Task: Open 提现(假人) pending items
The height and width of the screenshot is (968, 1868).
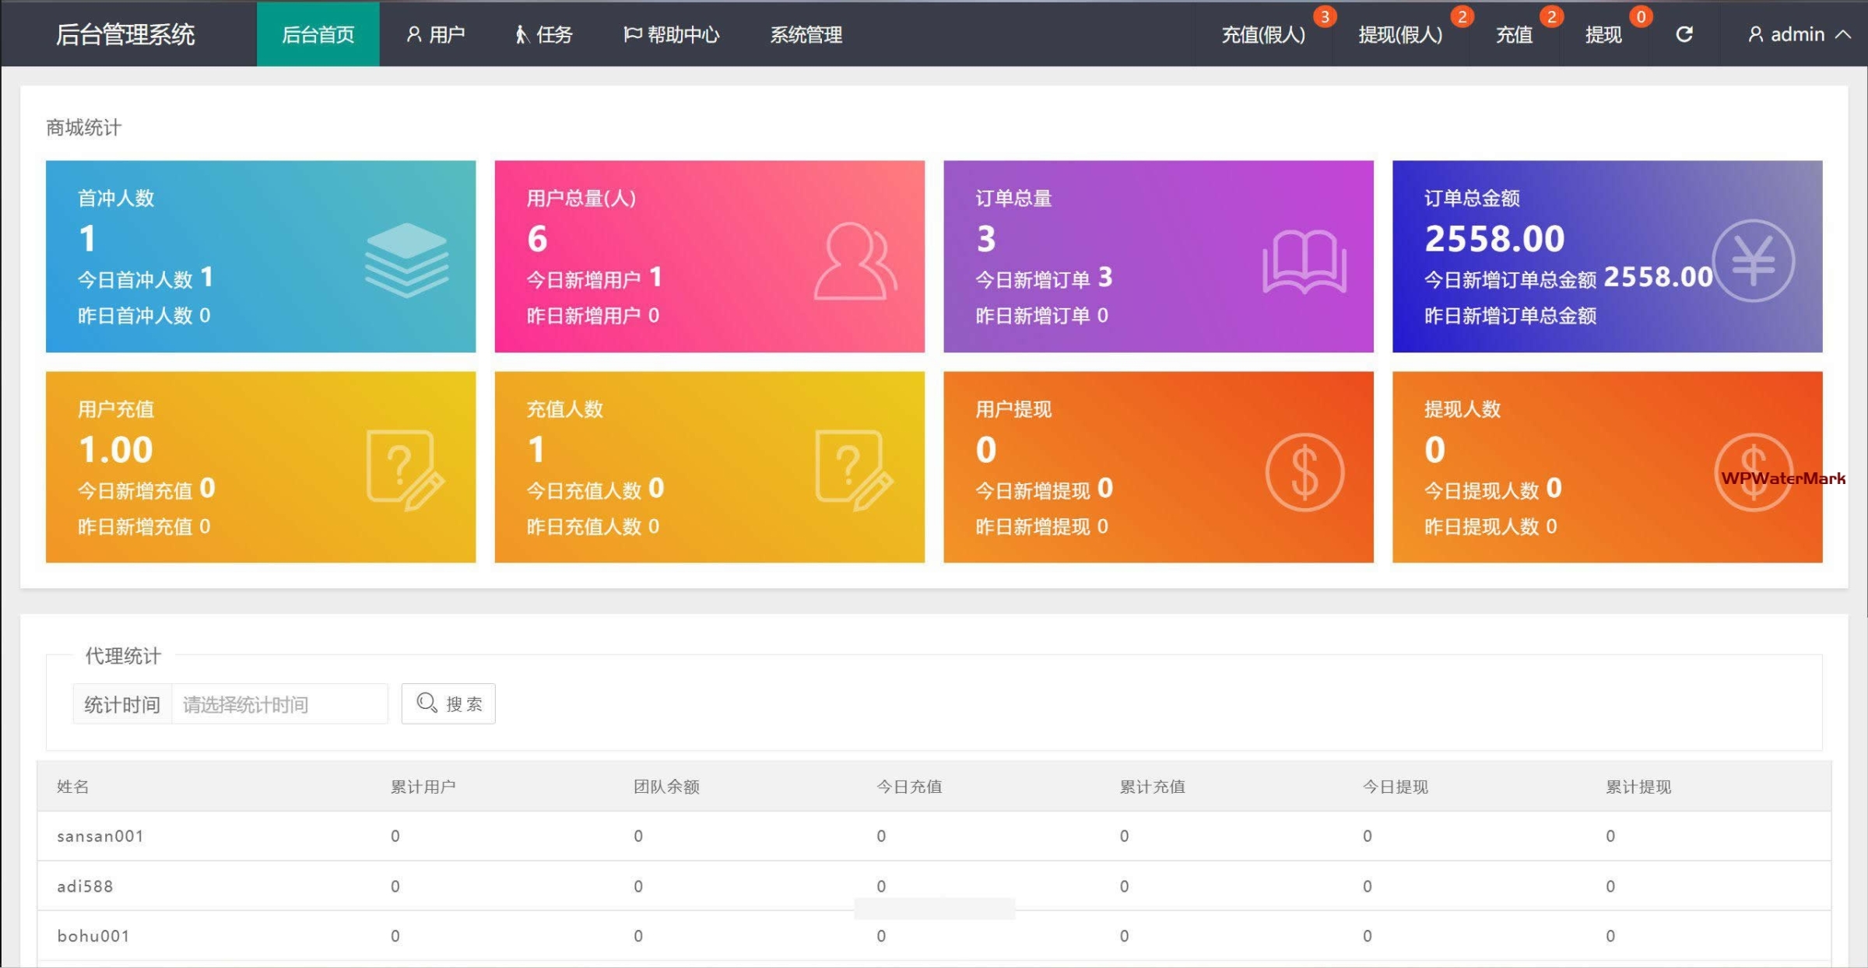Action: pos(1400,34)
